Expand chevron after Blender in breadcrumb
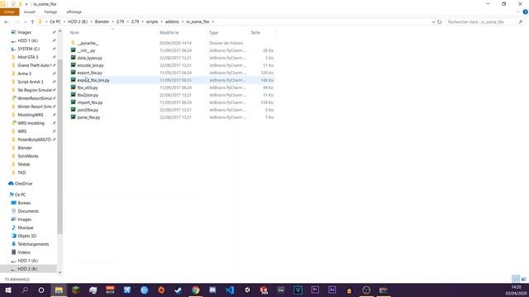 point(112,22)
